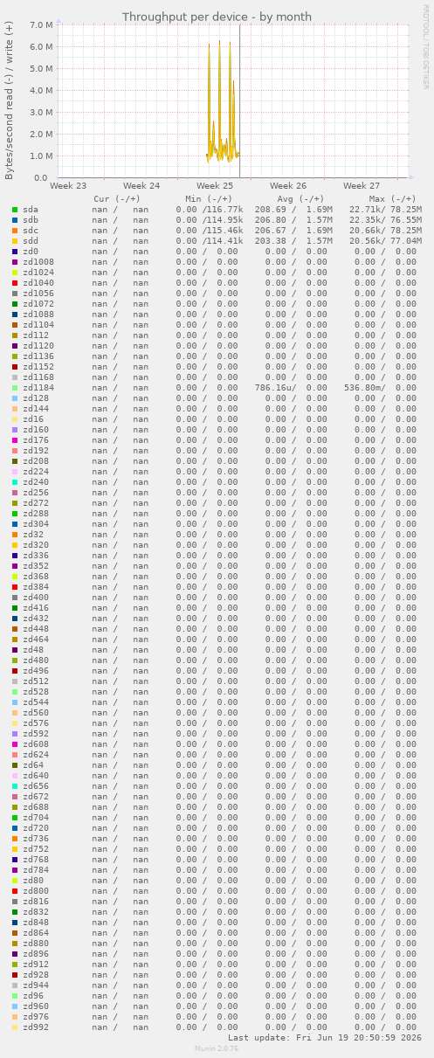Click the sda max value '22.71k/ 78.25M'
The width and height of the screenshot is (434, 1058).
pyautogui.click(x=385, y=210)
